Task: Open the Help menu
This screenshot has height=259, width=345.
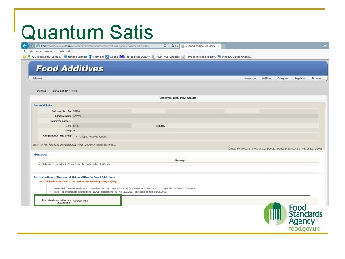Action: [x=69, y=51]
